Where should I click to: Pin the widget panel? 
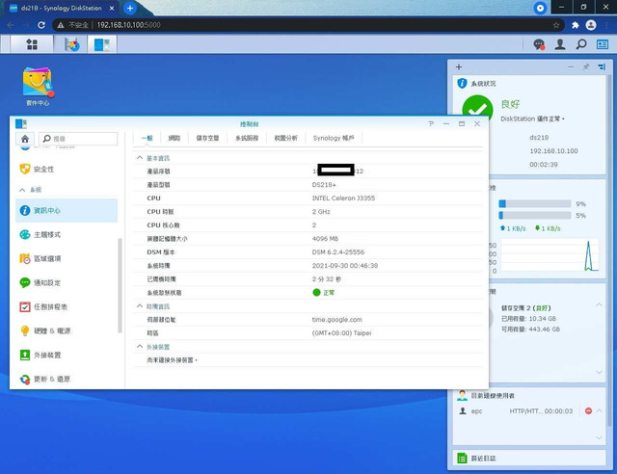[586, 66]
